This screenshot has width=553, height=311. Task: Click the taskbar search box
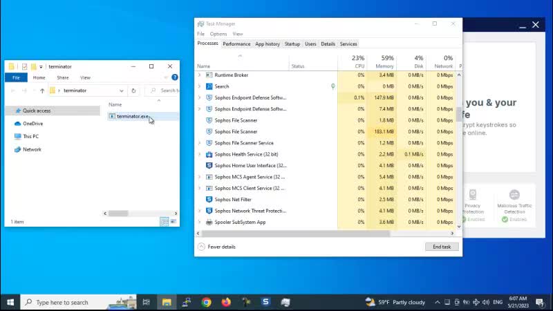click(x=78, y=302)
